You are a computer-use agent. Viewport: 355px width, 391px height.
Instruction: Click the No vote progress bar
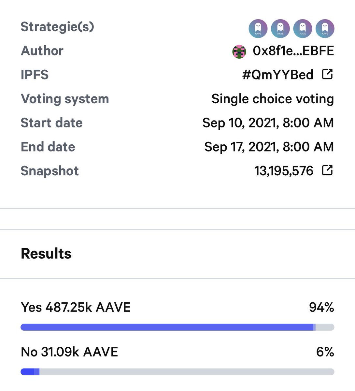click(x=177, y=372)
